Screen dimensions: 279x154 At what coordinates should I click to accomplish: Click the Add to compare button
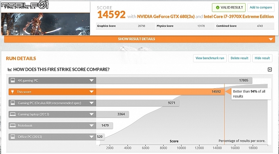click(261, 7)
